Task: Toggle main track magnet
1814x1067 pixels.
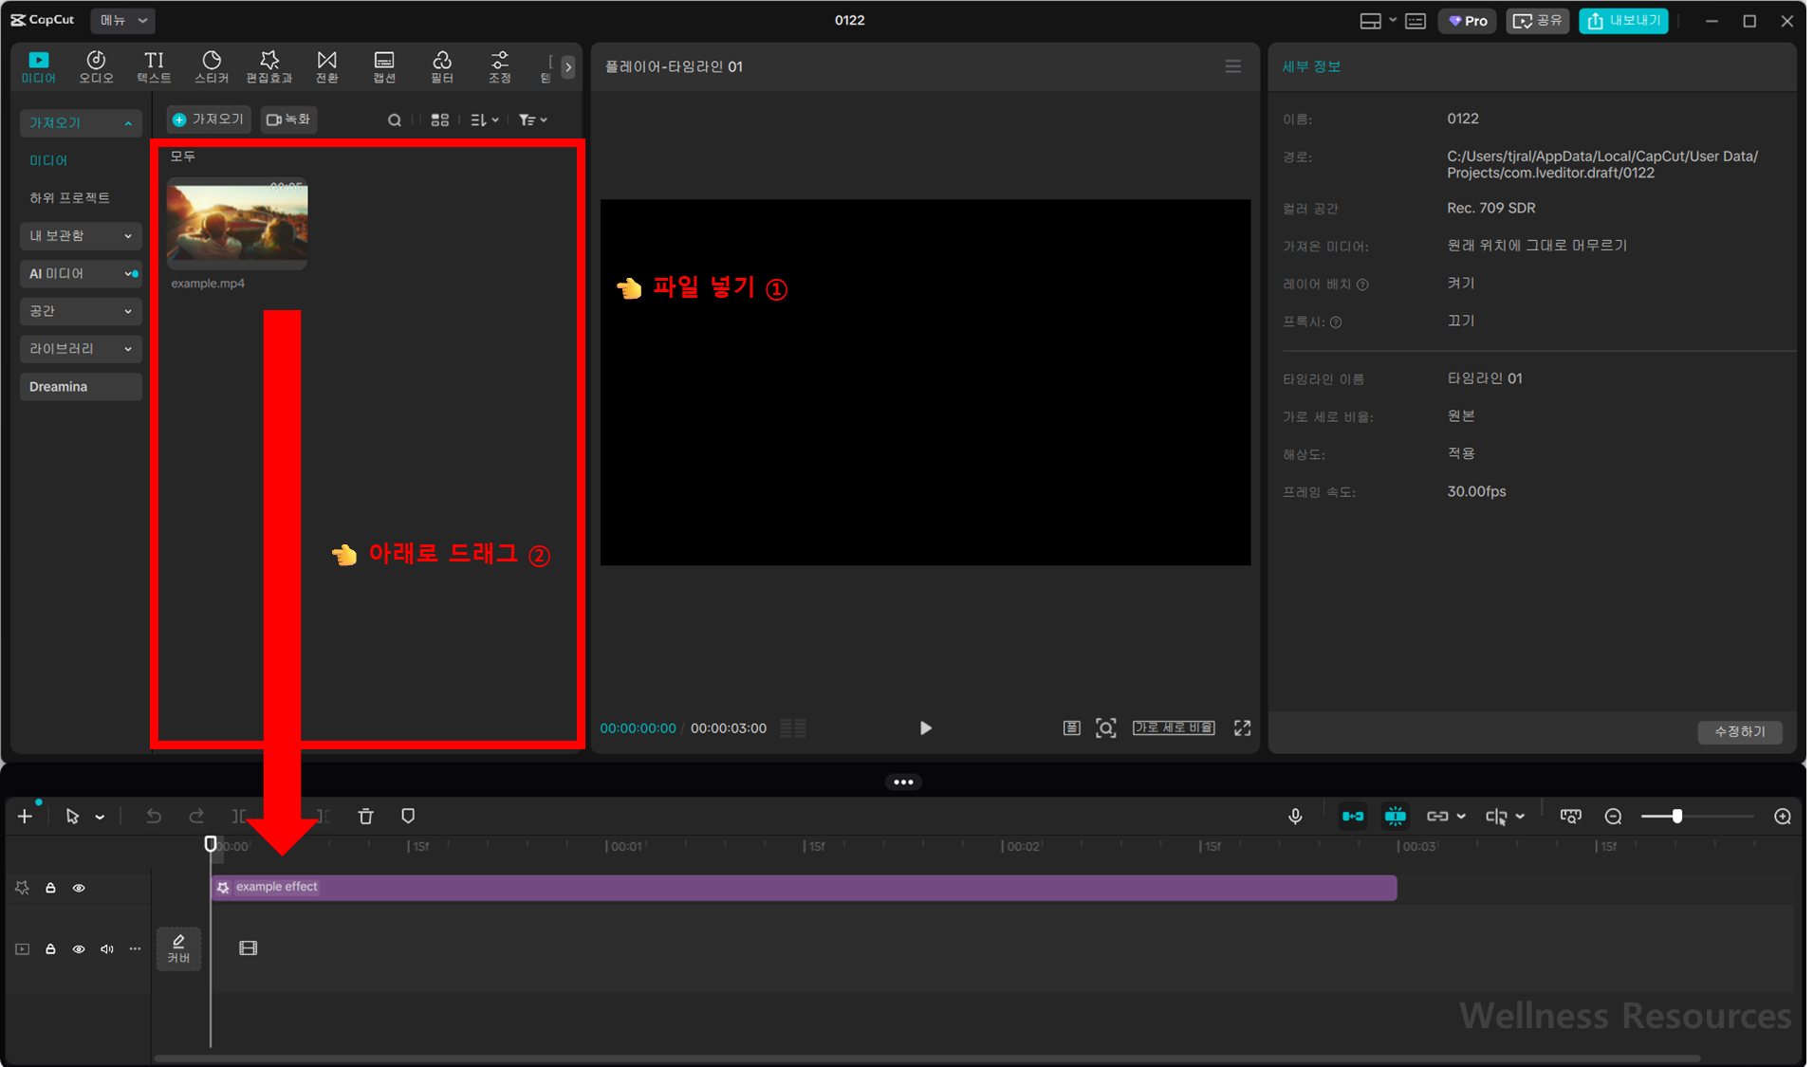Action: pos(1353,816)
